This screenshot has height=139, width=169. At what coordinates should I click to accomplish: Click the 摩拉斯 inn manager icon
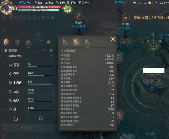(x=126, y=18)
